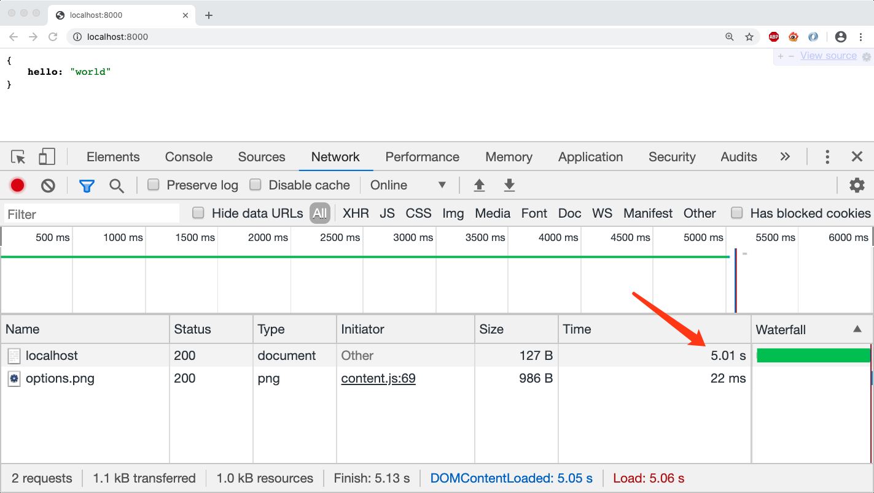Viewport: 874px width, 493px height.
Task: Switch to the Console tab
Action: coord(189,157)
